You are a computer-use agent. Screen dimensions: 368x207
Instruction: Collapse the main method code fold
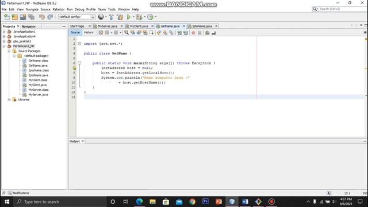tap(79, 63)
